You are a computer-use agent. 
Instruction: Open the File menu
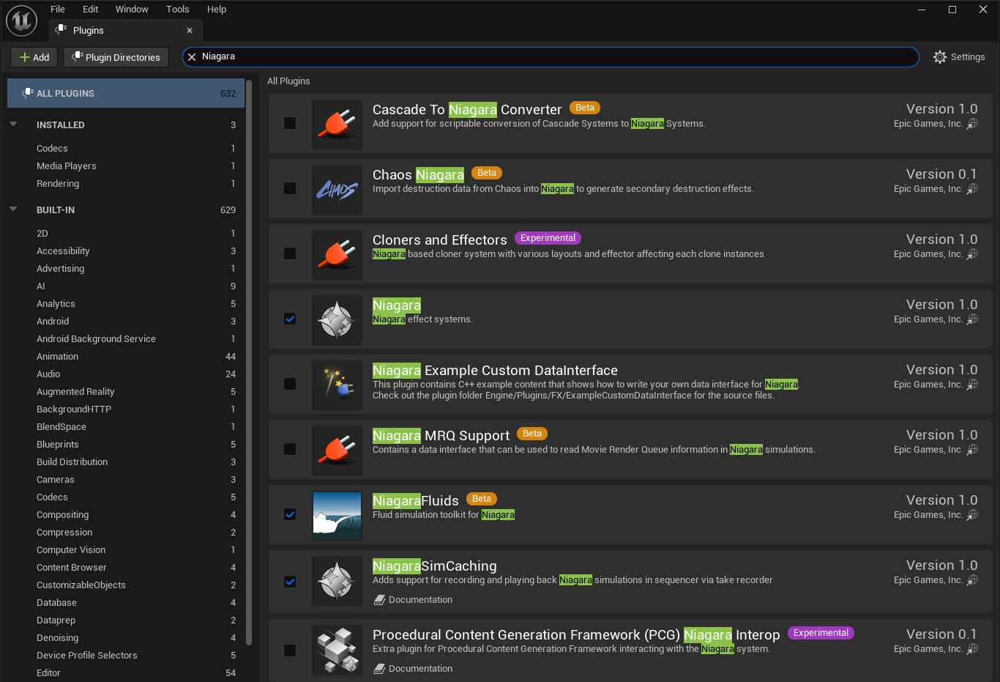pyautogui.click(x=58, y=9)
